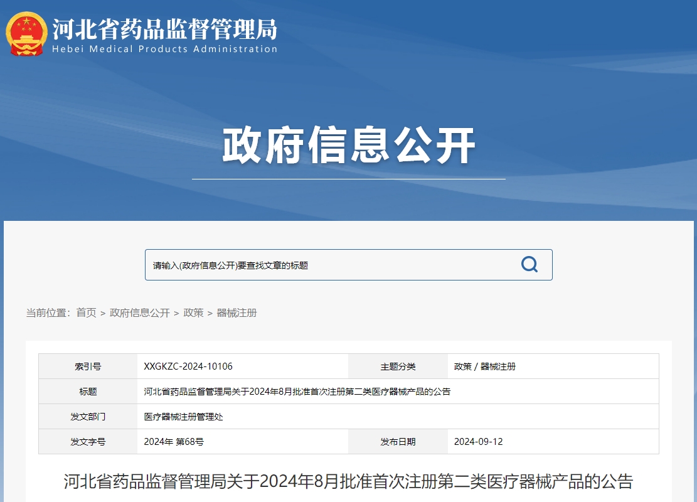Open 器械注册 breadcrumb link

tap(237, 312)
